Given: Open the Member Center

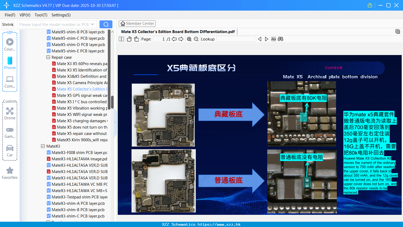Looking at the screenshot, I should (137, 24).
